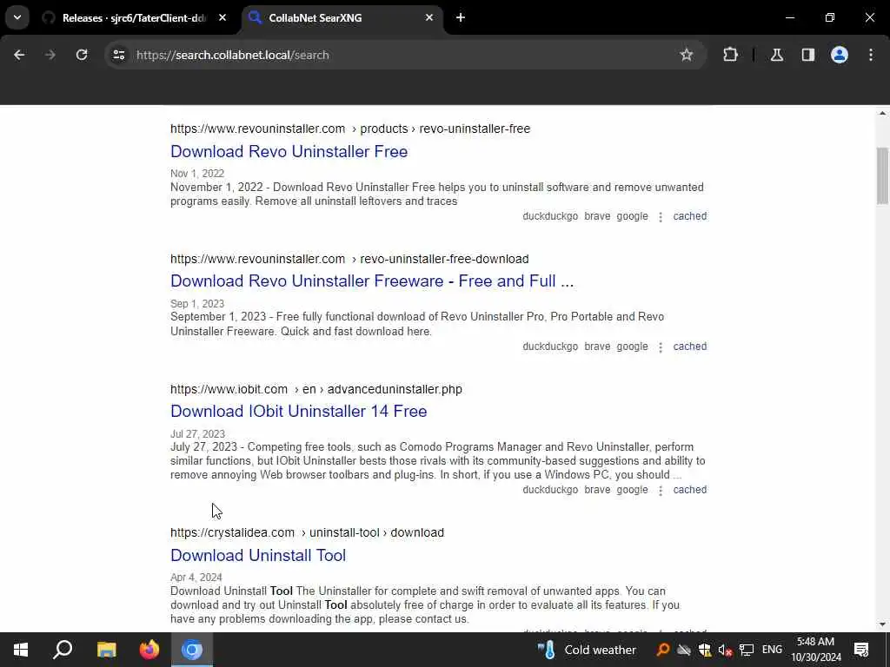Click the Sep 1, 2023 date text
This screenshot has width=890, height=667.
tap(197, 304)
